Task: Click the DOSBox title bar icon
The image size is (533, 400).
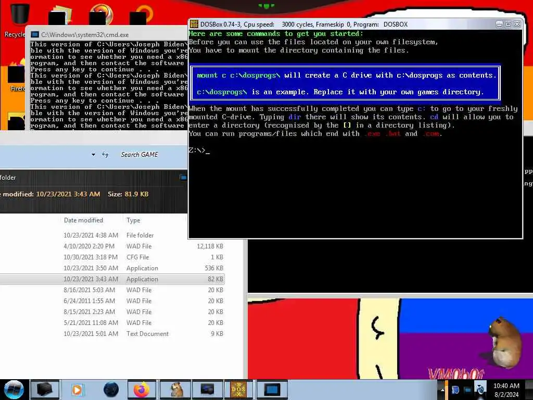Action: click(x=194, y=24)
